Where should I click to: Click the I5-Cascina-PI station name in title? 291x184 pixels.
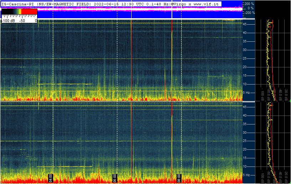(x=18, y=4)
